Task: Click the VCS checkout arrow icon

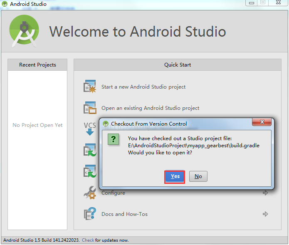Action: (x=90, y=129)
